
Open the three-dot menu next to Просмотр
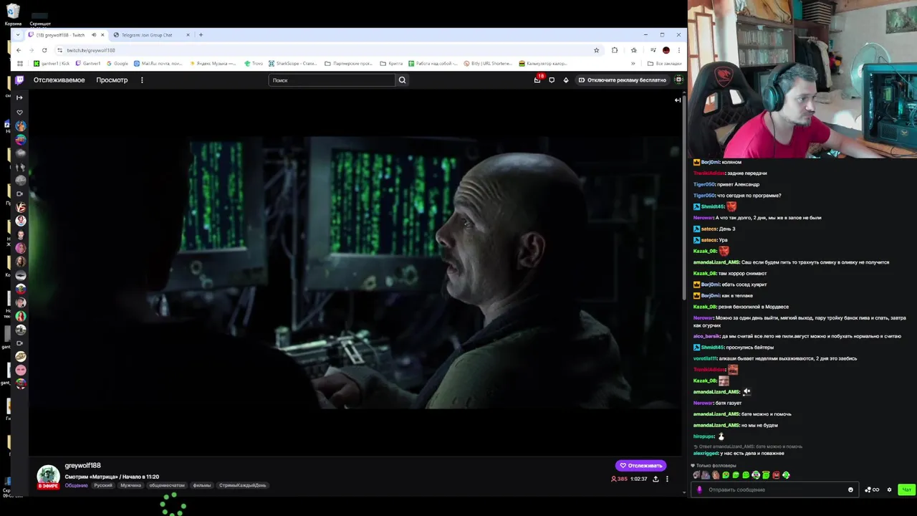pyautogui.click(x=142, y=80)
